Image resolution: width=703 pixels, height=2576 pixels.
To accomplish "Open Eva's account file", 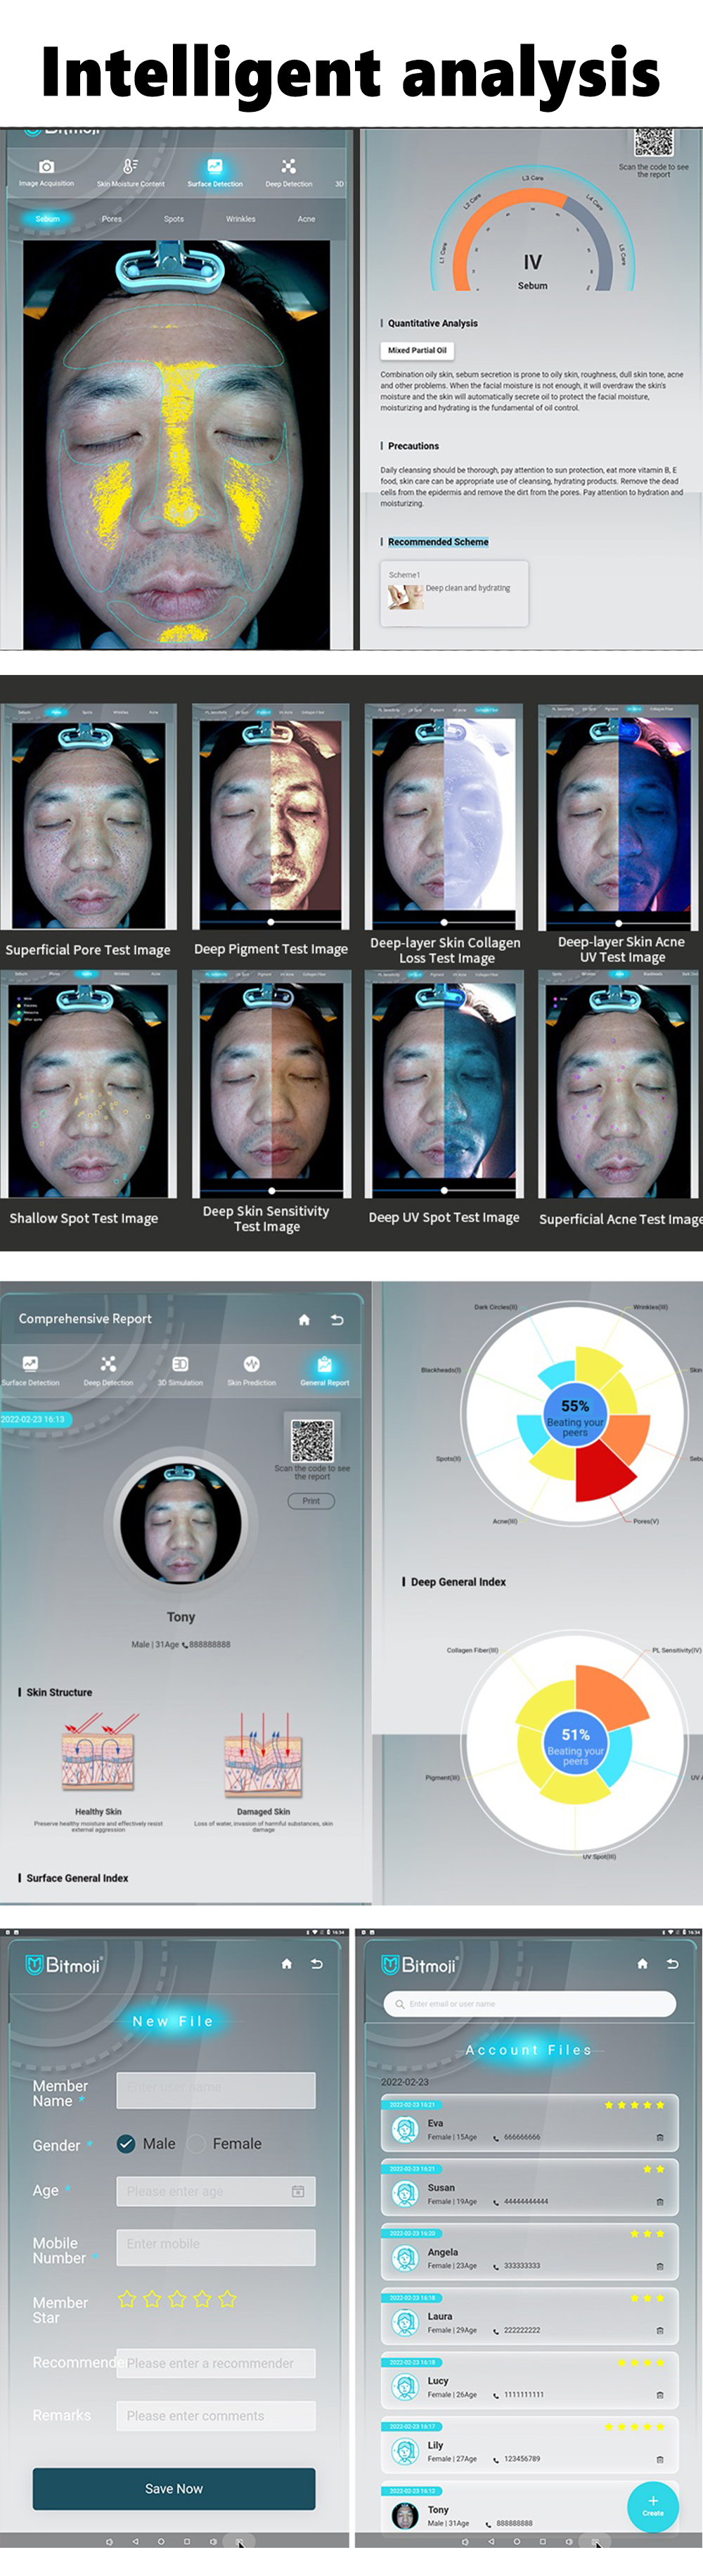I will (529, 2124).
